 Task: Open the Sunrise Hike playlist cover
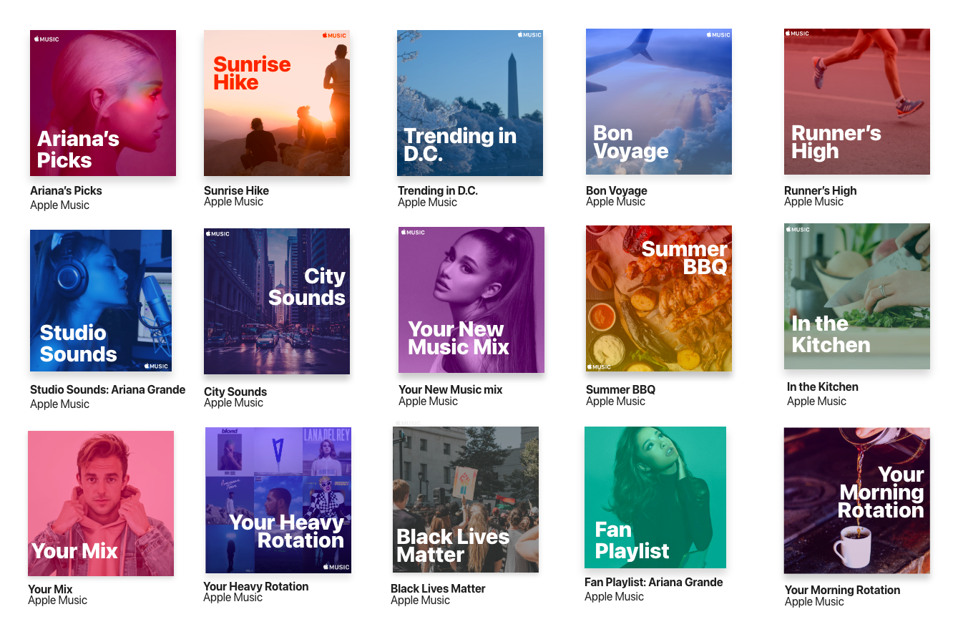click(x=277, y=103)
